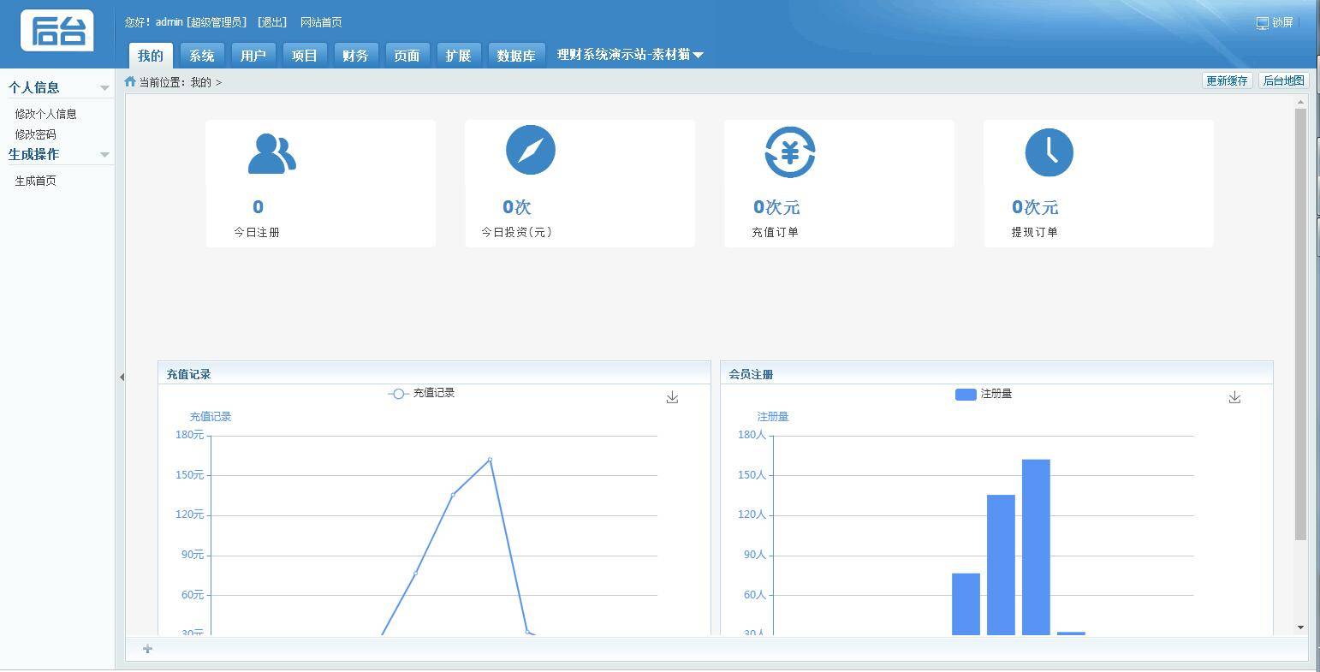
Task: Switch to the 数据库 tab
Action: pyautogui.click(x=516, y=54)
